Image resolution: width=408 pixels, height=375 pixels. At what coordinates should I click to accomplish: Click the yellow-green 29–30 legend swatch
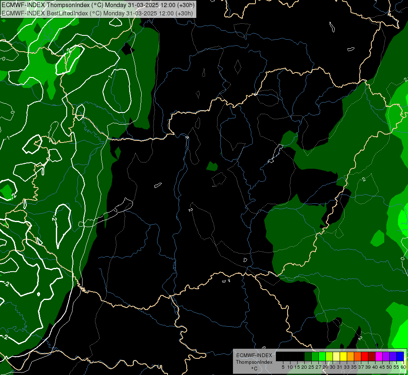point(329,357)
